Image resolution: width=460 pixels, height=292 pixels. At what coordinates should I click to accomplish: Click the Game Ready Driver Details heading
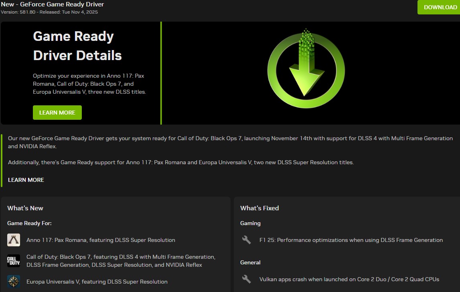77,46
